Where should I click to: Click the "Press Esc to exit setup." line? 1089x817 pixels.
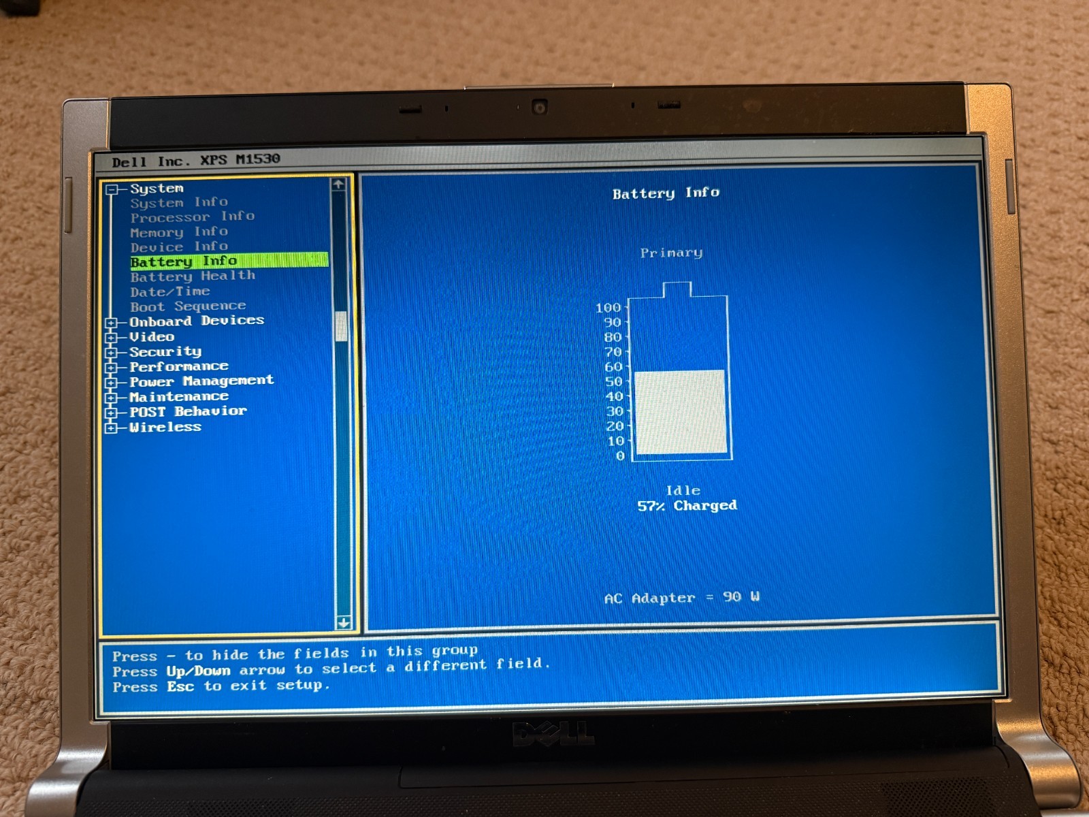click(221, 686)
